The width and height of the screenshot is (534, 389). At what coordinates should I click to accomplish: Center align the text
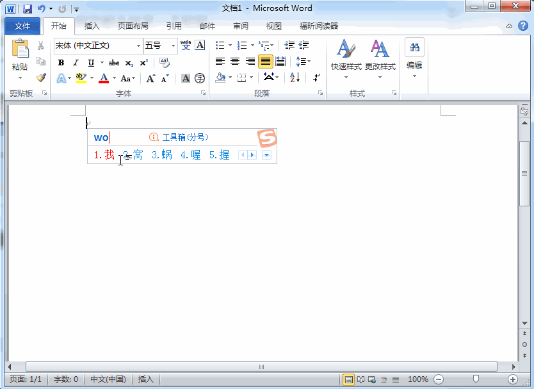coord(235,62)
